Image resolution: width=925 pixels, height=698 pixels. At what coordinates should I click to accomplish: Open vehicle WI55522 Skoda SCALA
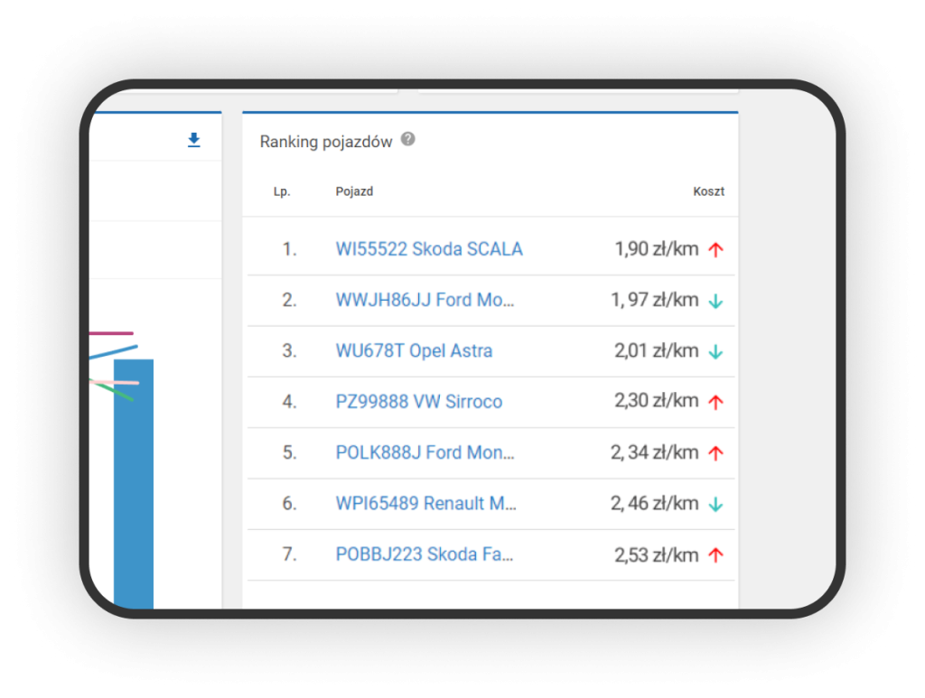pyautogui.click(x=429, y=249)
